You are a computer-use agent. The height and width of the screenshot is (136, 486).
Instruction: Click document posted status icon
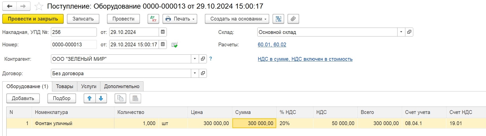(x=174, y=45)
